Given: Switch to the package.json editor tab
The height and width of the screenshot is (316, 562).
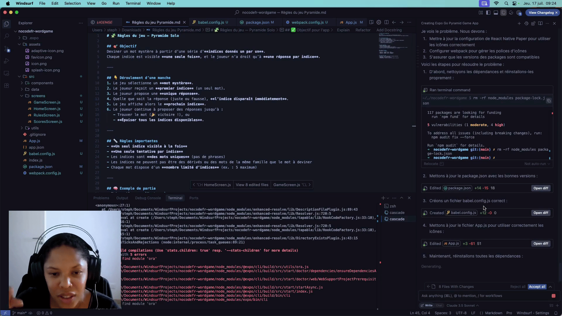Looking at the screenshot, I should coord(257,22).
